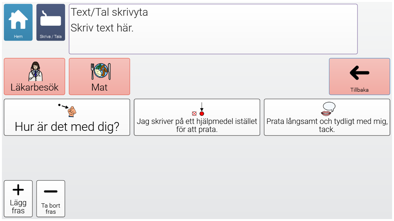Switch to the Mat category label

point(99,87)
